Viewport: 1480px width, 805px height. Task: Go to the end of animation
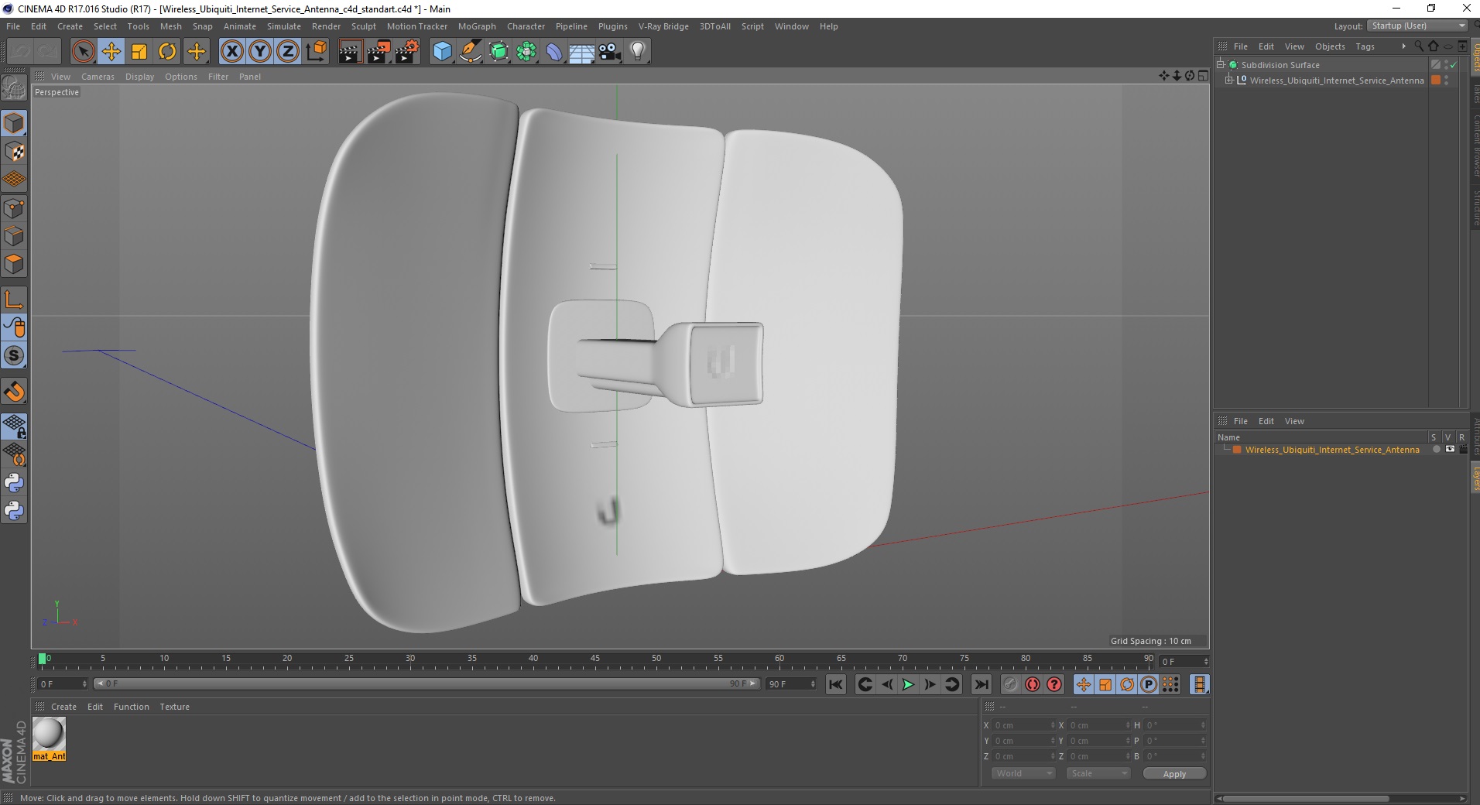(x=981, y=684)
